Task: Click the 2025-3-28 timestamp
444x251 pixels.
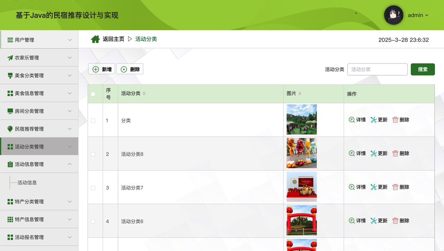Action: coord(403,40)
